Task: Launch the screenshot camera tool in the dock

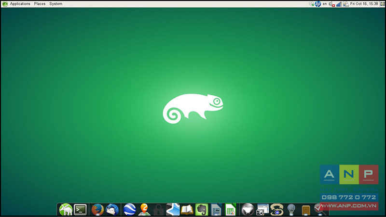Action: [x=262, y=210]
